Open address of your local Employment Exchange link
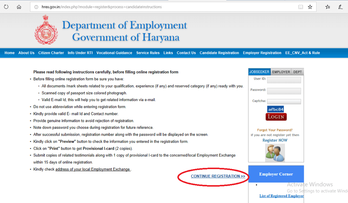 click(93, 169)
